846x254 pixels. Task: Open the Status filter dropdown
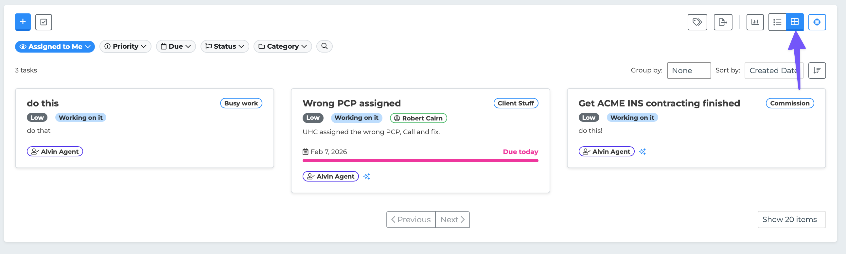(x=225, y=47)
